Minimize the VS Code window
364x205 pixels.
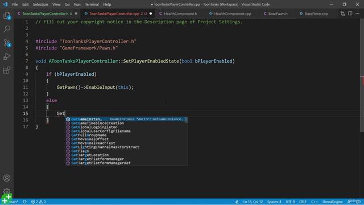(331, 4)
